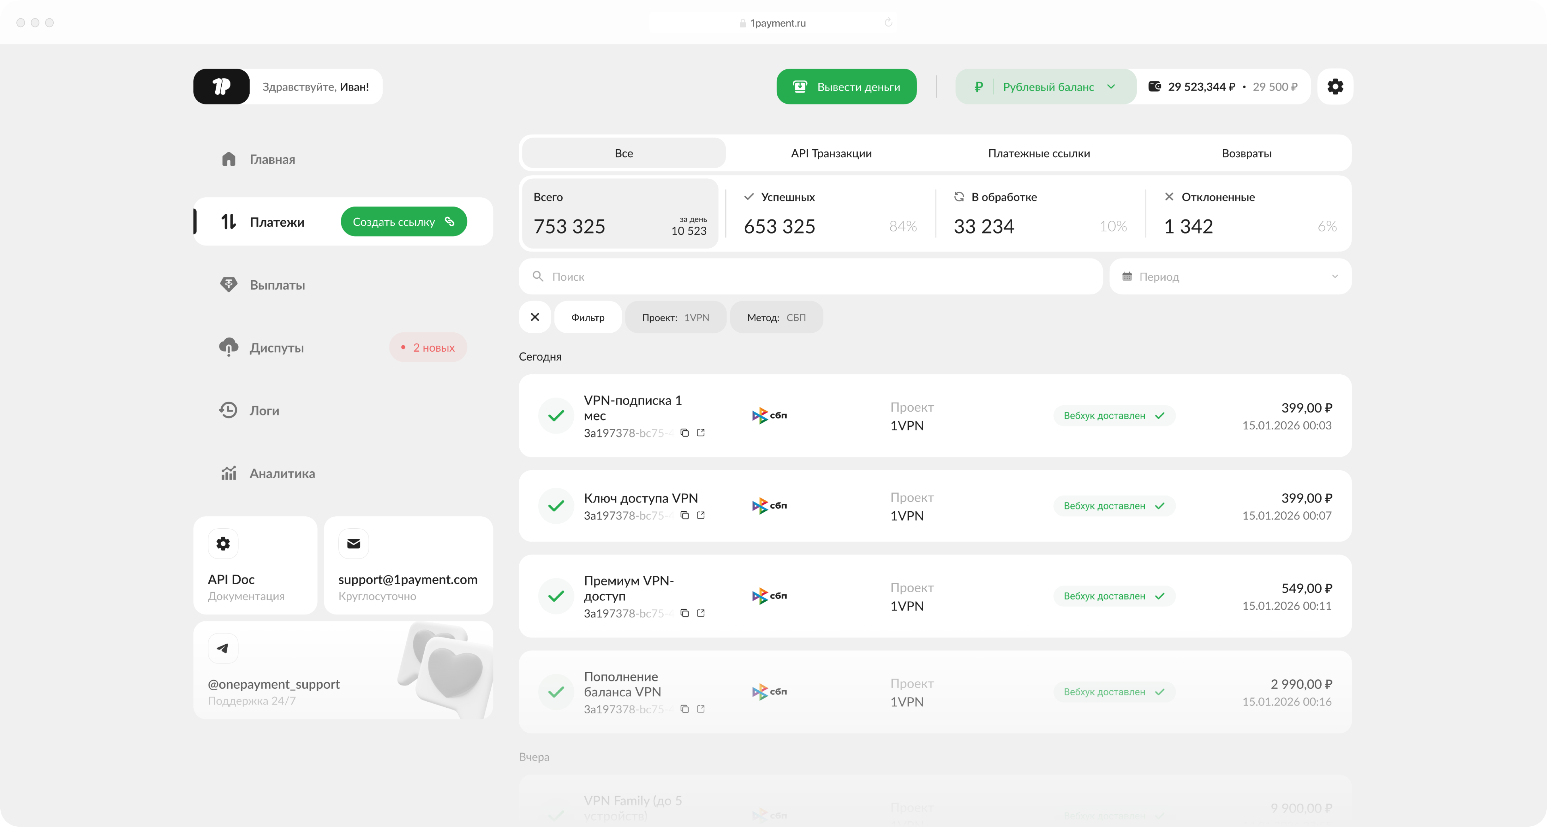The width and height of the screenshot is (1547, 827).
Task: Open external link for Ключ доступа VPN payment
Action: click(x=701, y=515)
